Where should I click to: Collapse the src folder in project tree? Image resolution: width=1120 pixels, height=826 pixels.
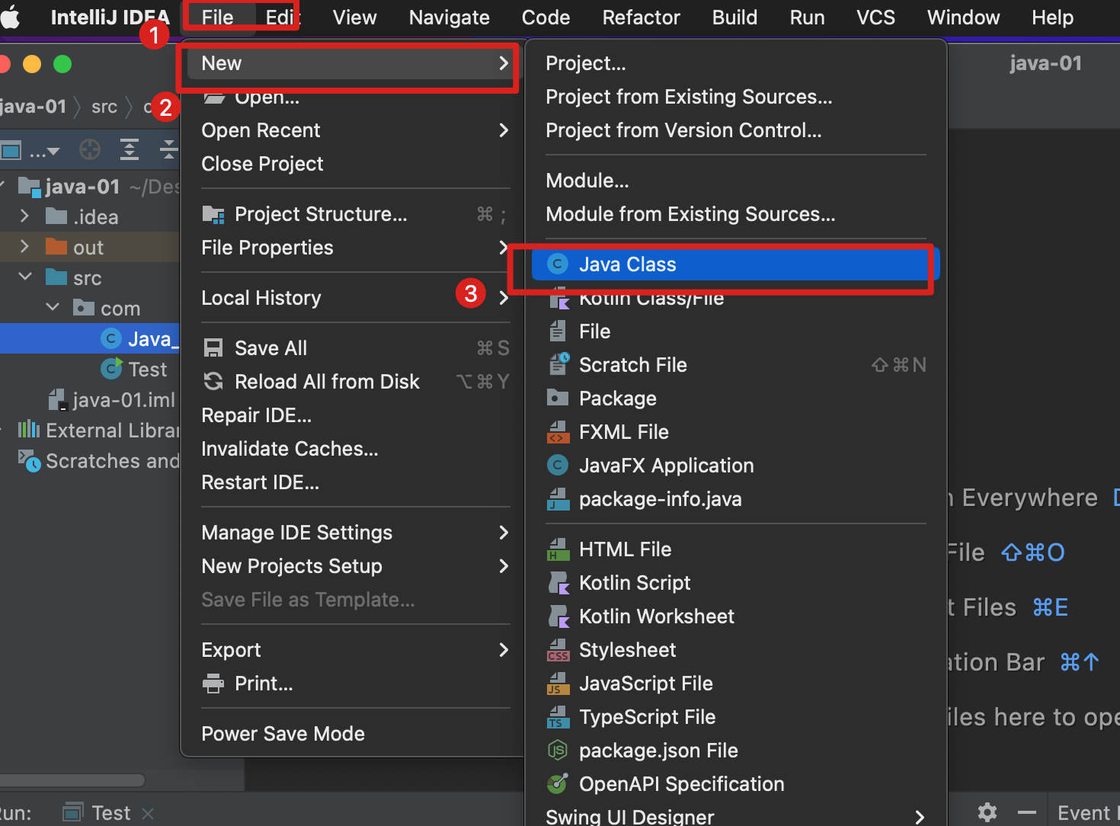coord(24,277)
